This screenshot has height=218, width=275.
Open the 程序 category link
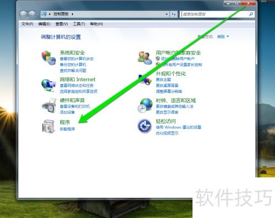[65, 122]
